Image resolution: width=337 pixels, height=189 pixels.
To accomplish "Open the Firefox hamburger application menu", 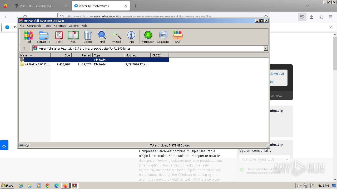I will (331, 17).
